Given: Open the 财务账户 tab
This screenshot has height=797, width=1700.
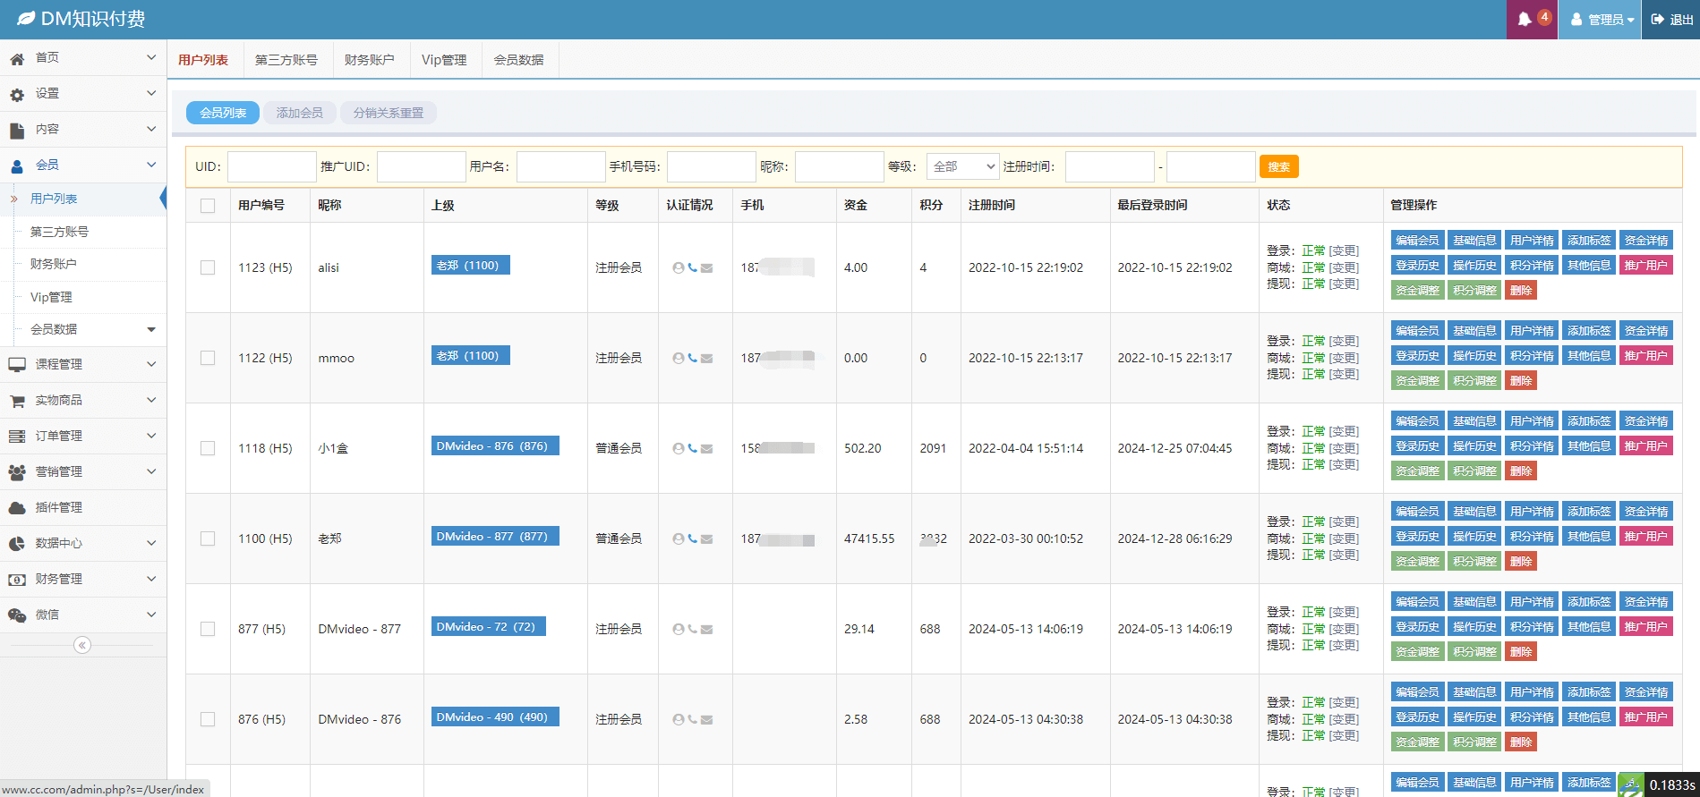Looking at the screenshot, I should (x=369, y=60).
